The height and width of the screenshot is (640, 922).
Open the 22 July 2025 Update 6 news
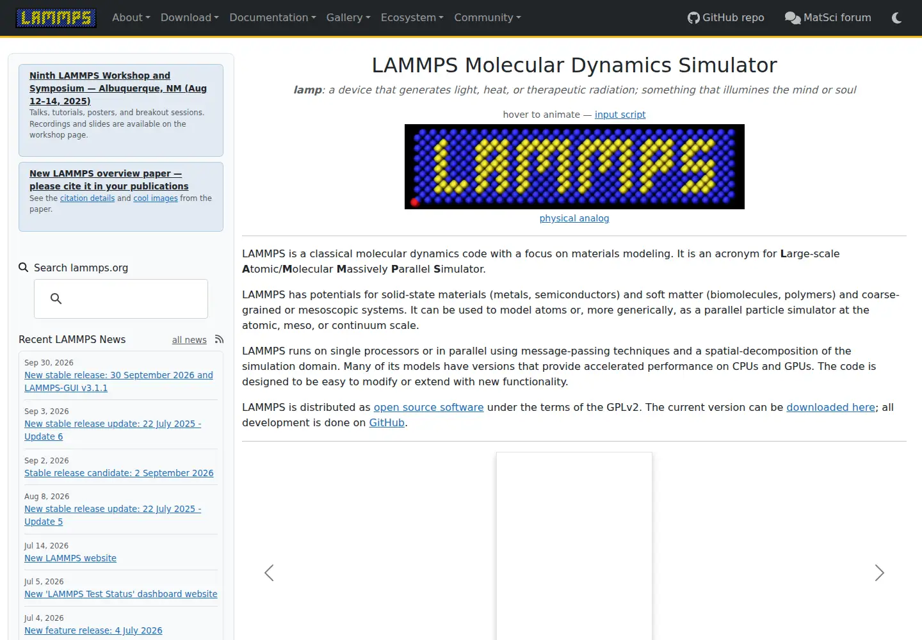[113, 430]
